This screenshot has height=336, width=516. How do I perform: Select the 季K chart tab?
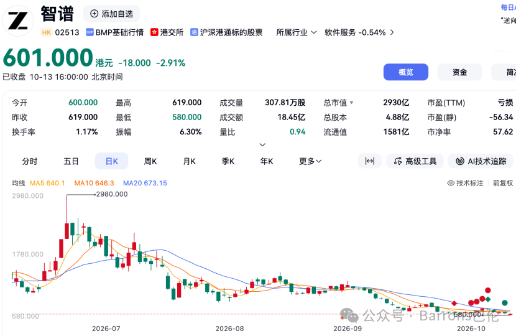click(x=228, y=161)
